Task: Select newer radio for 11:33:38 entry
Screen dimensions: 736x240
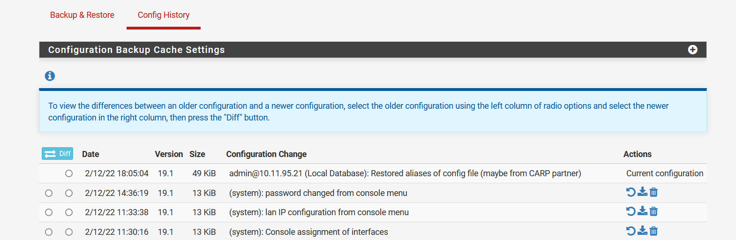Action: coord(69,212)
